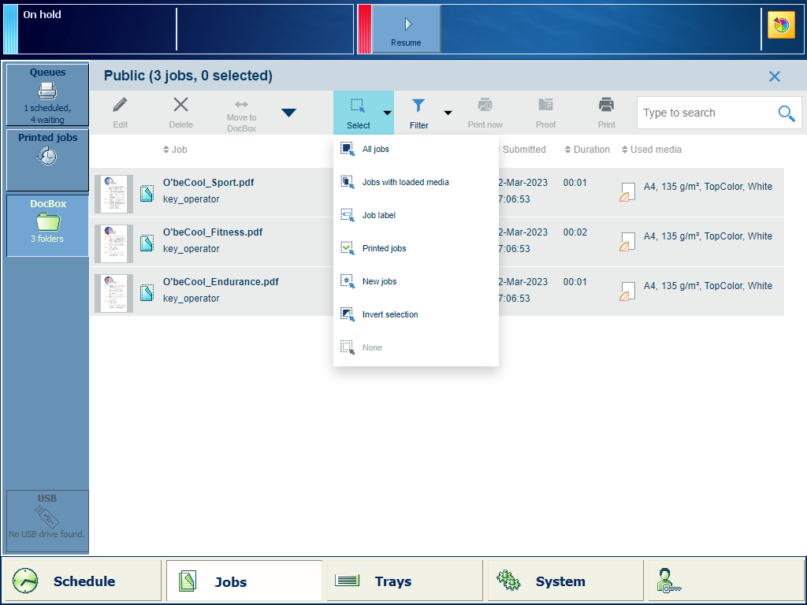Image resolution: width=807 pixels, height=605 pixels.
Task: Open the Printed jobs panel
Action: [x=47, y=160]
